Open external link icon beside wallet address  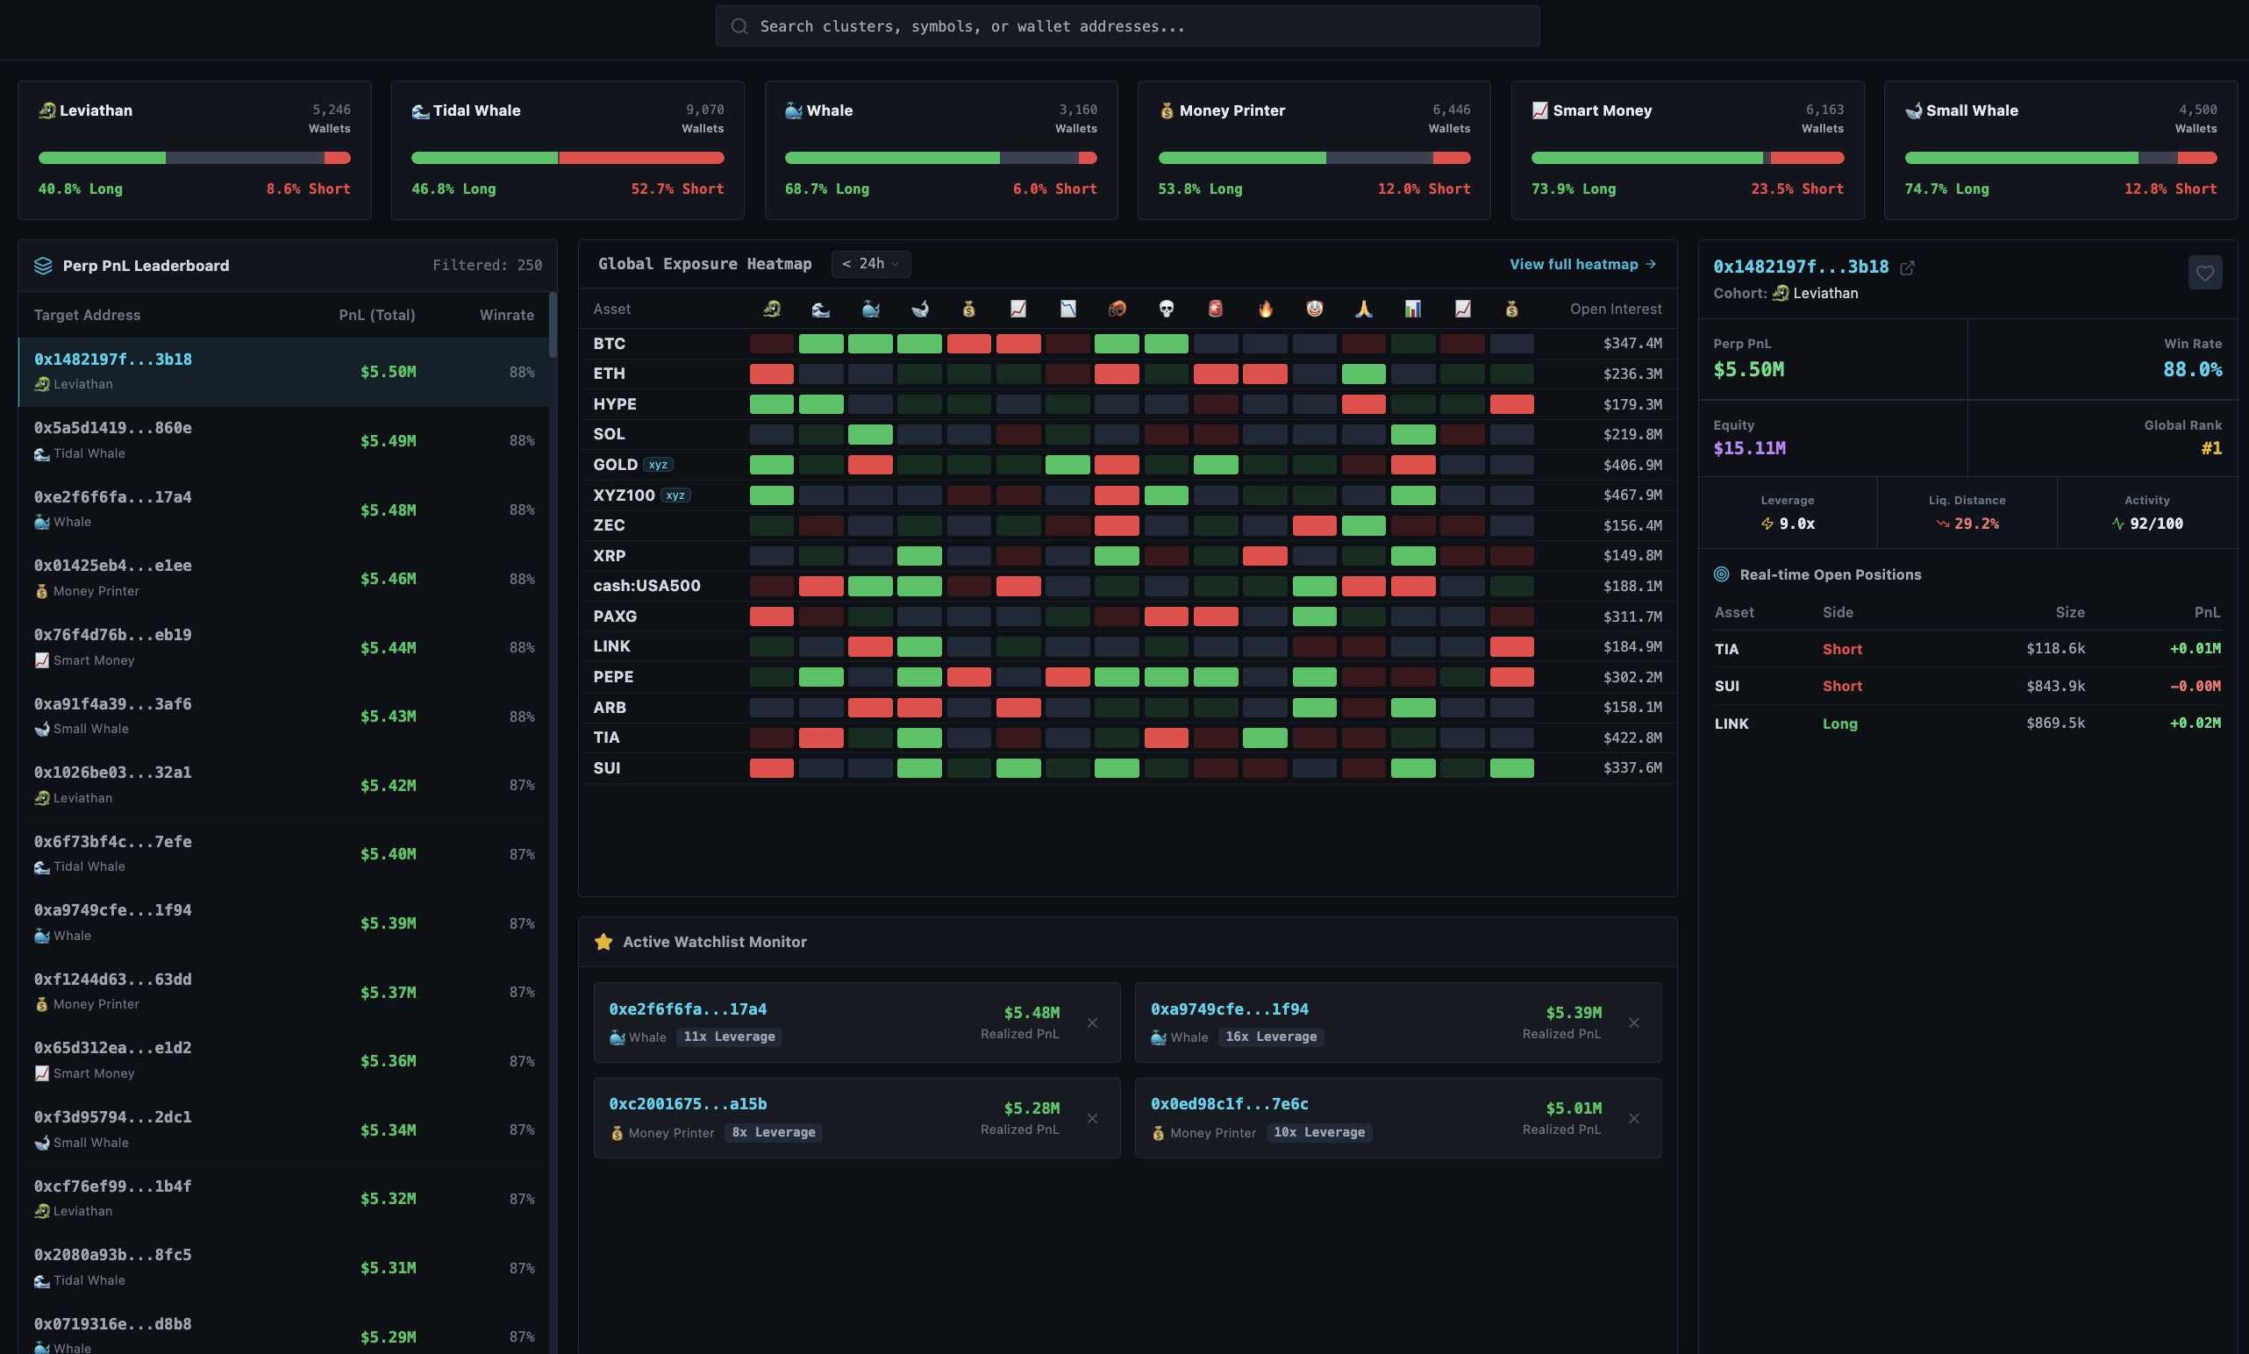[x=1907, y=267]
